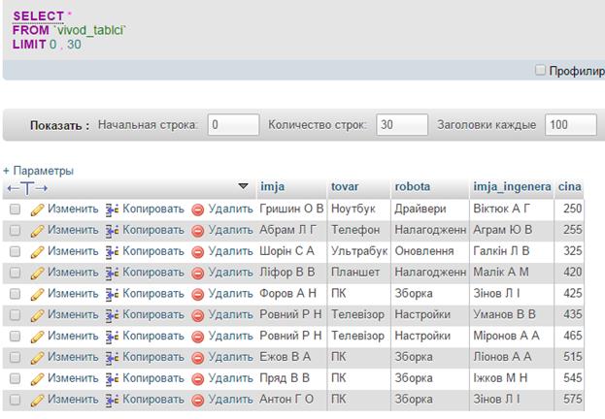The image size is (605, 419).
Task: Click the red delete icon in Гришин О В row
Action: point(197,210)
